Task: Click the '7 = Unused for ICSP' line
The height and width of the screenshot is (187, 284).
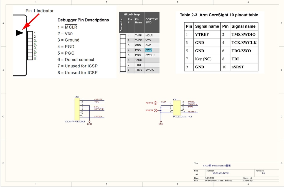Action: (x=78, y=66)
